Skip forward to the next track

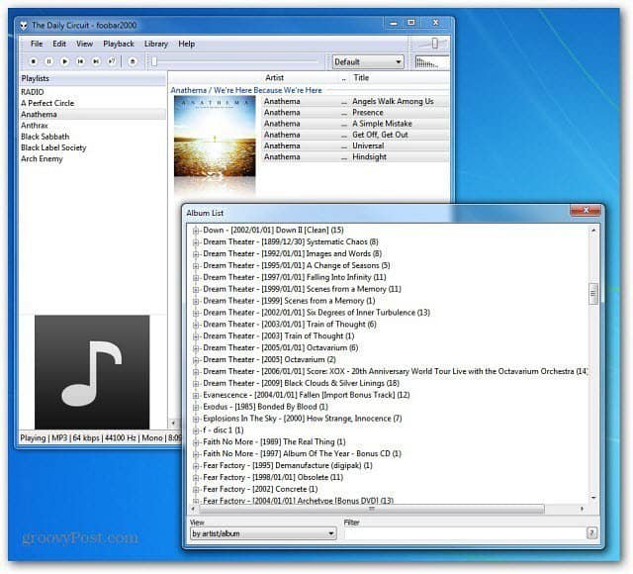tap(96, 61)
